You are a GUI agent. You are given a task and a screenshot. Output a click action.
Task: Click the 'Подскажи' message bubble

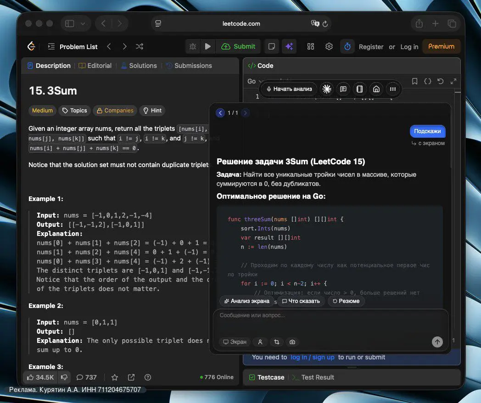coord(428,131)
